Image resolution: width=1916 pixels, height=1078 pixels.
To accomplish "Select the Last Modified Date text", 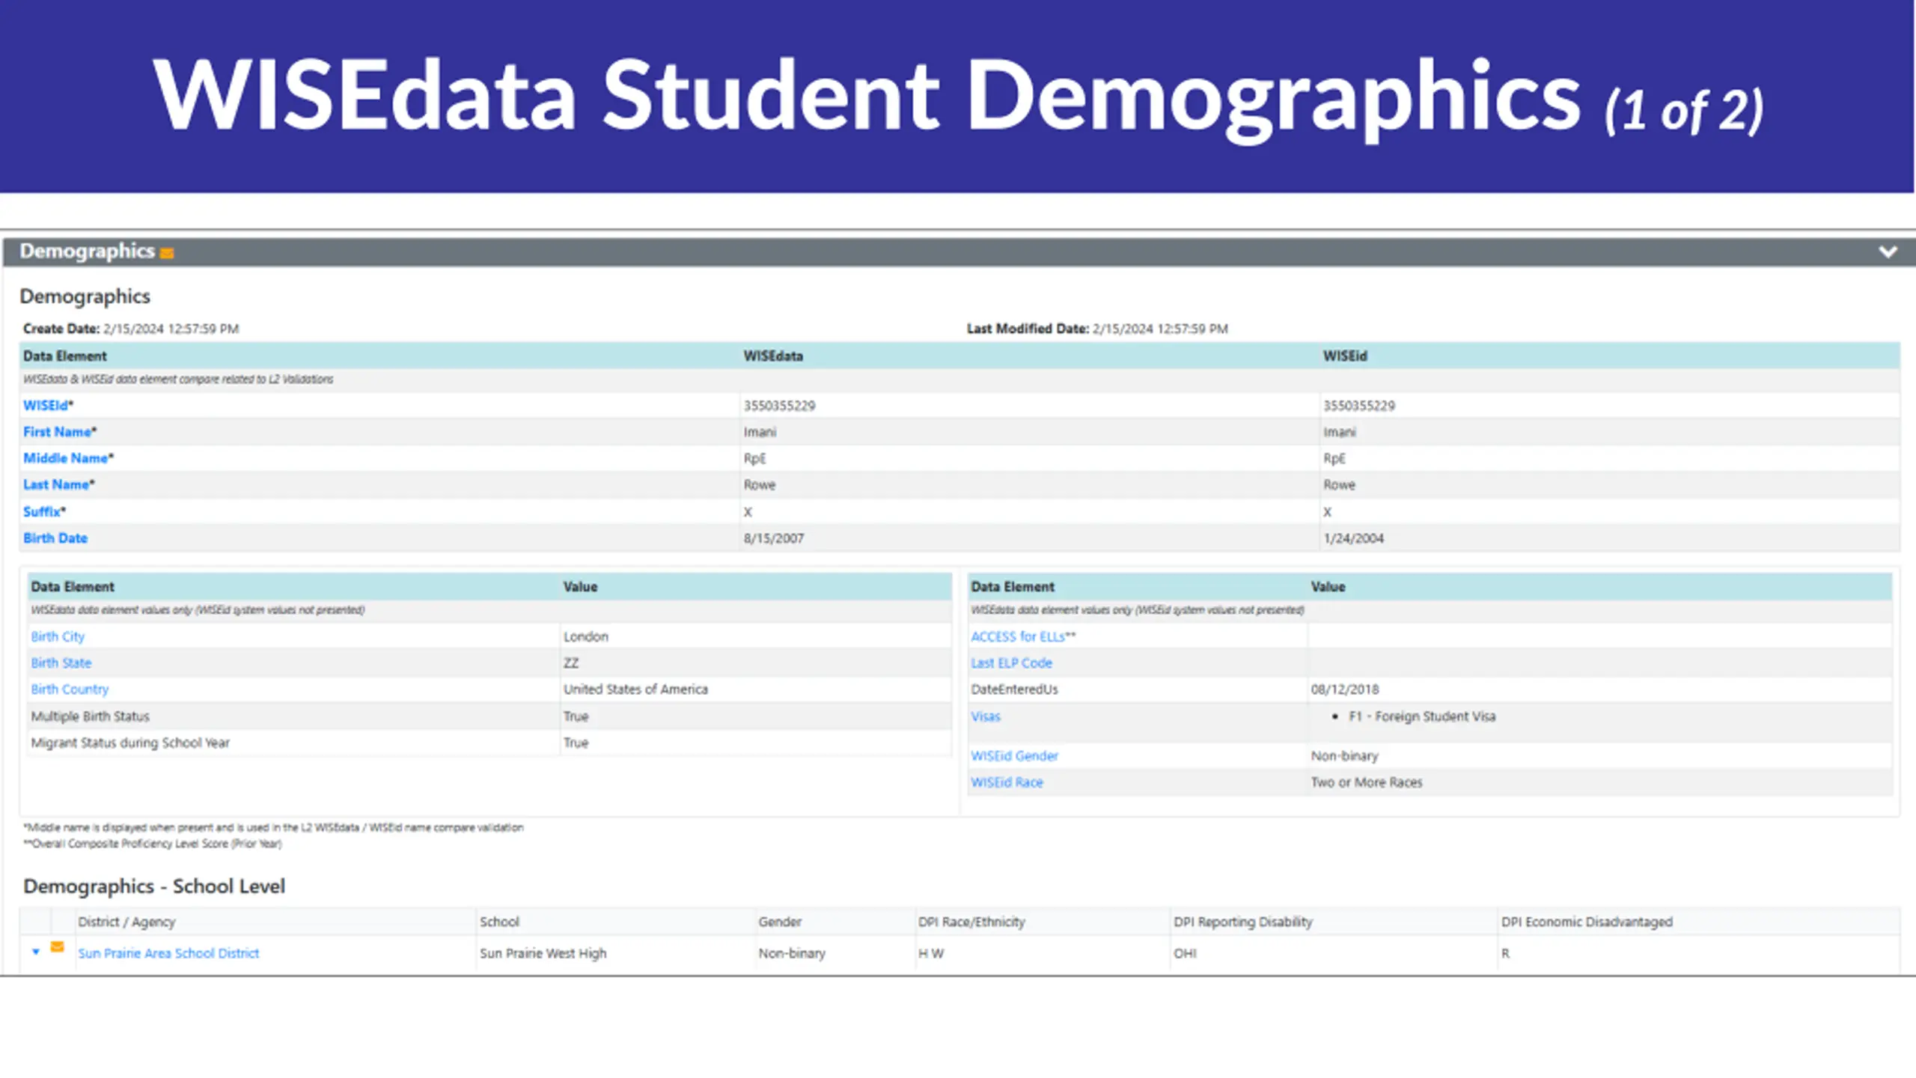I will click(1096, 329).
